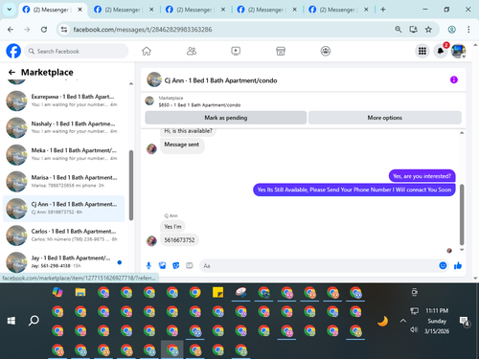Click the install app icon in address bar
479x359 pixels.
pos(413,30)
